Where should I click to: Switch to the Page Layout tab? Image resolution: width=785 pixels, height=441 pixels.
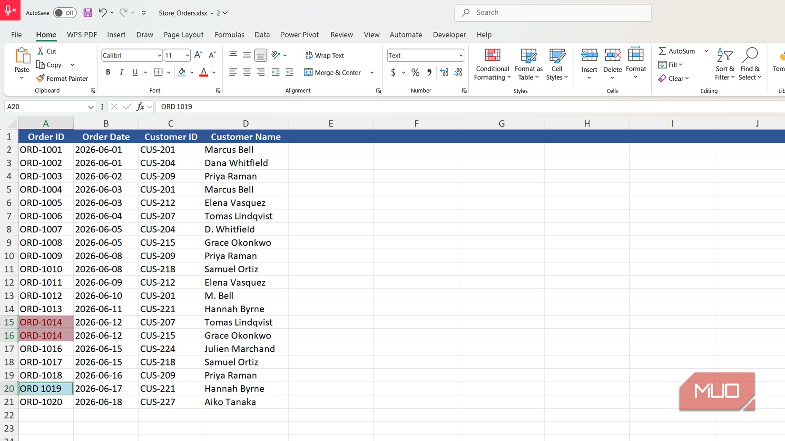pos(183,35)
